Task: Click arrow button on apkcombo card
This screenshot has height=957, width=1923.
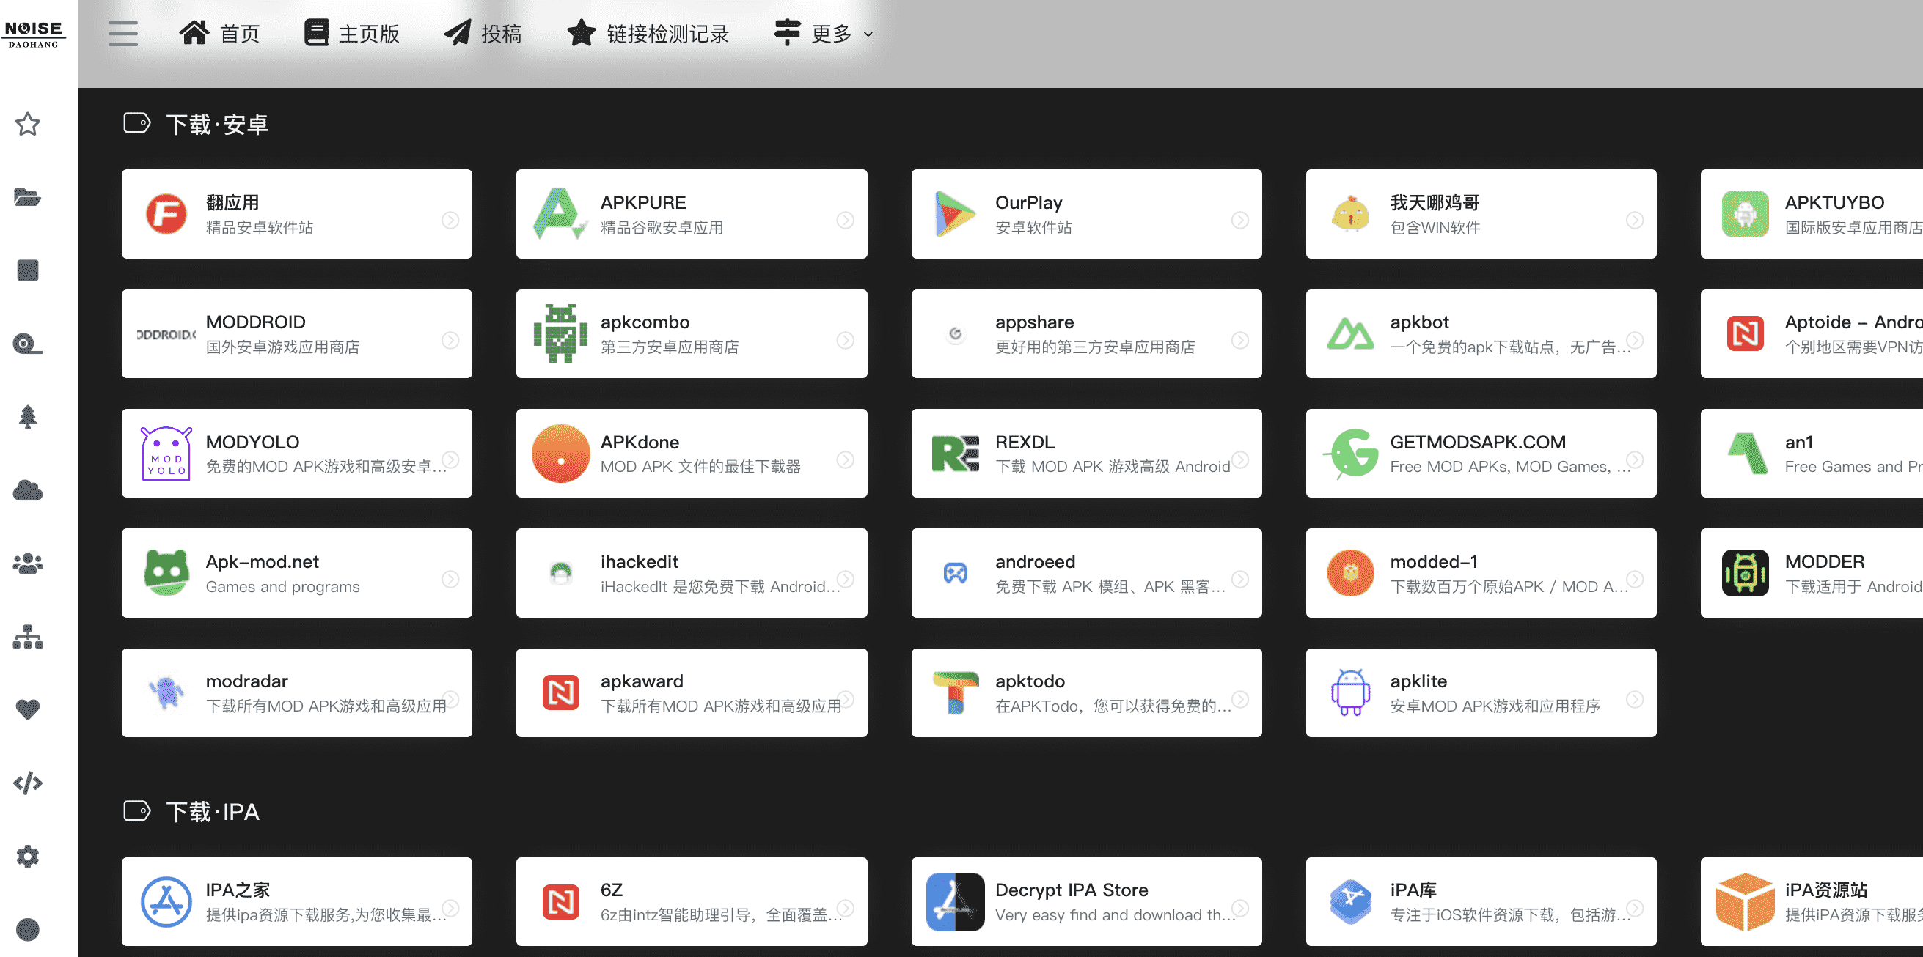Action: [x=845, y=339]
